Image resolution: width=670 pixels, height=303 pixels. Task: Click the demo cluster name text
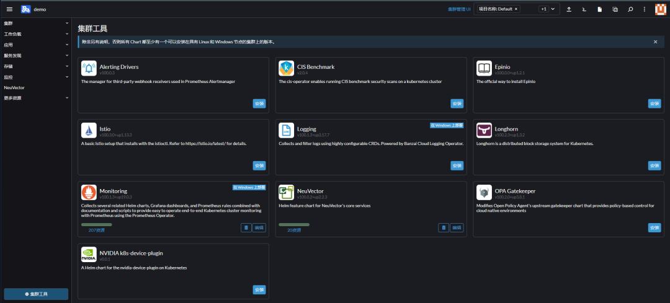40,9
